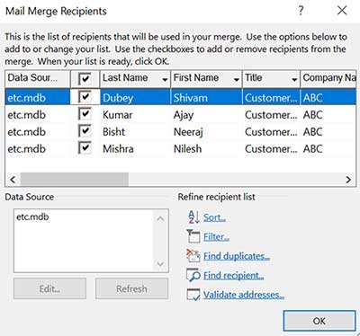This screenshot has height=336, width=360.
Task: Open the Find duplicates... link
Action: click(237, 256)
